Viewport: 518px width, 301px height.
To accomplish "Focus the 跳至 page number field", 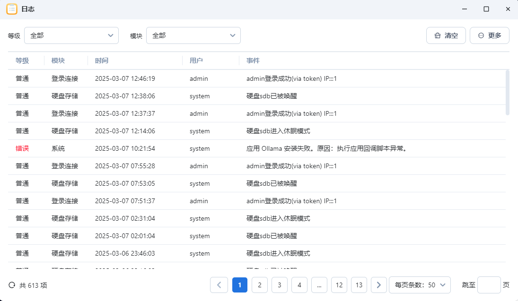I will [x=489, y=285].
